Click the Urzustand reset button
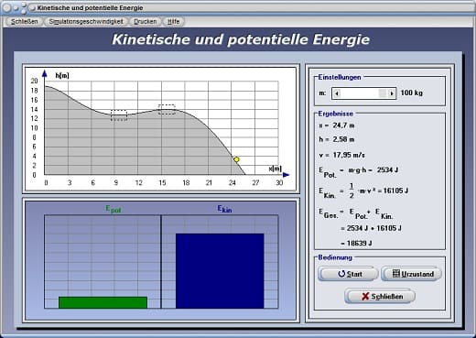Viewport: 476px width, 338px height. (x=411, y=274)
